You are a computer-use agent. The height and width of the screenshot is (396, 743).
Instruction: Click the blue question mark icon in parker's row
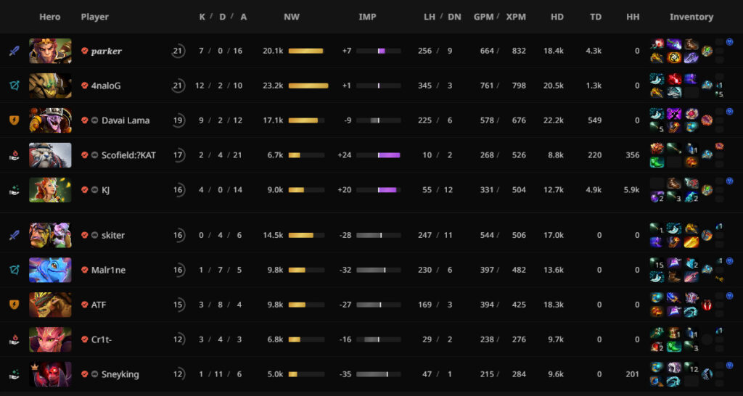(729, 42)
